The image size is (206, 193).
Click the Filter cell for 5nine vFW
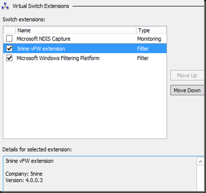pyautogui.click(x=143, y=49)
